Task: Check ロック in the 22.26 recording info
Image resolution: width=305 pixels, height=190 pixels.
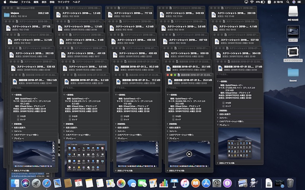Action: 122,119
